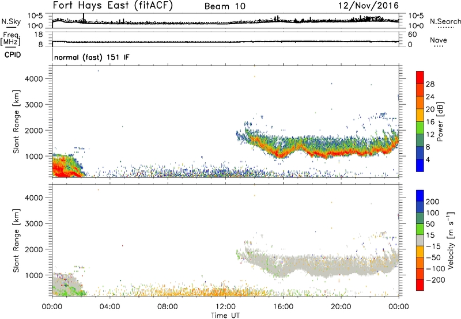The width and height of the screenshot is (461, 319).
Task: Click the Slant Range label of velocity panel
Action: coord(16,241)
